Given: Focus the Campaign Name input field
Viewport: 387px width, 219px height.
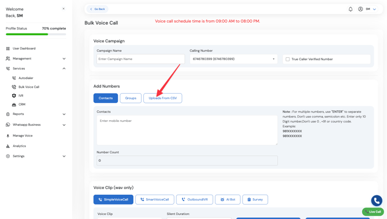Looking at the screenshot, I should (x=141, y=59).
